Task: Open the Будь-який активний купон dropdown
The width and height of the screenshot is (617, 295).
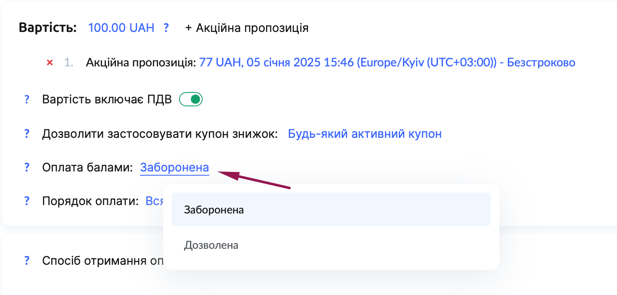Action: tap(364, 134)
